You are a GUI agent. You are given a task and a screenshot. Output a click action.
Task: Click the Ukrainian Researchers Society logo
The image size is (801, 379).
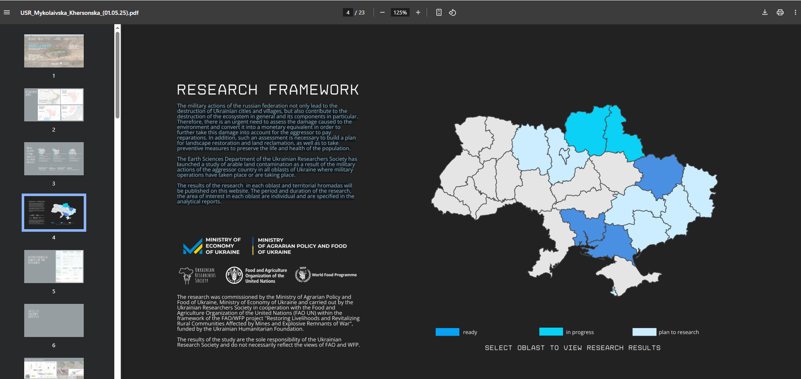pyautogui.click(x=198, y=275)
